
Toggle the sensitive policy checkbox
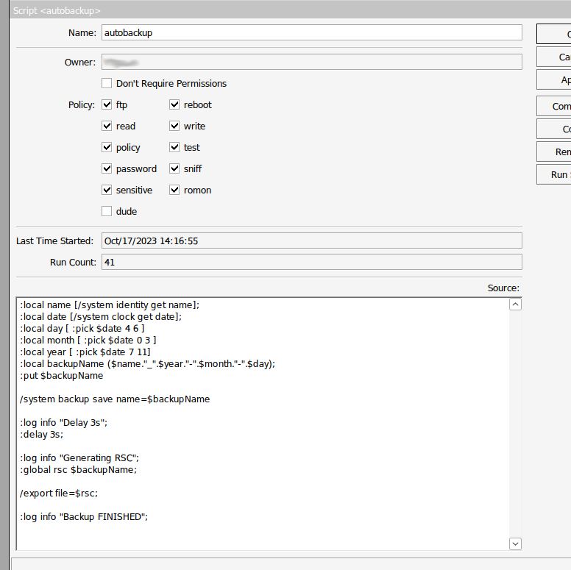click(x=107, y=190)
